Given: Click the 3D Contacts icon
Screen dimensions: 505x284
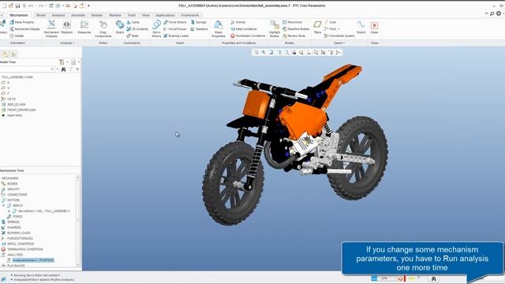Looking at the screenshot, I should click(x=137, y=29).
